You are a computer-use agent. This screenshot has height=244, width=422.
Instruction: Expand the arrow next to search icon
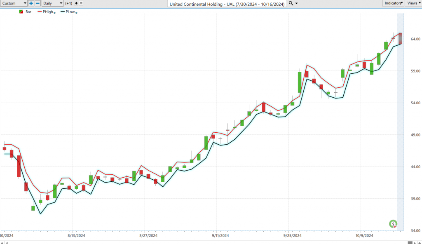297,3
